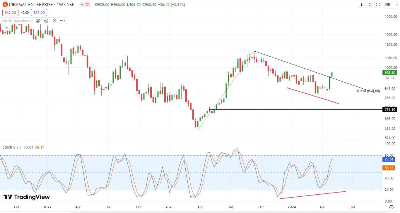
Task: Click the 2024 label on the time axis
Action: tap(292, 207)
